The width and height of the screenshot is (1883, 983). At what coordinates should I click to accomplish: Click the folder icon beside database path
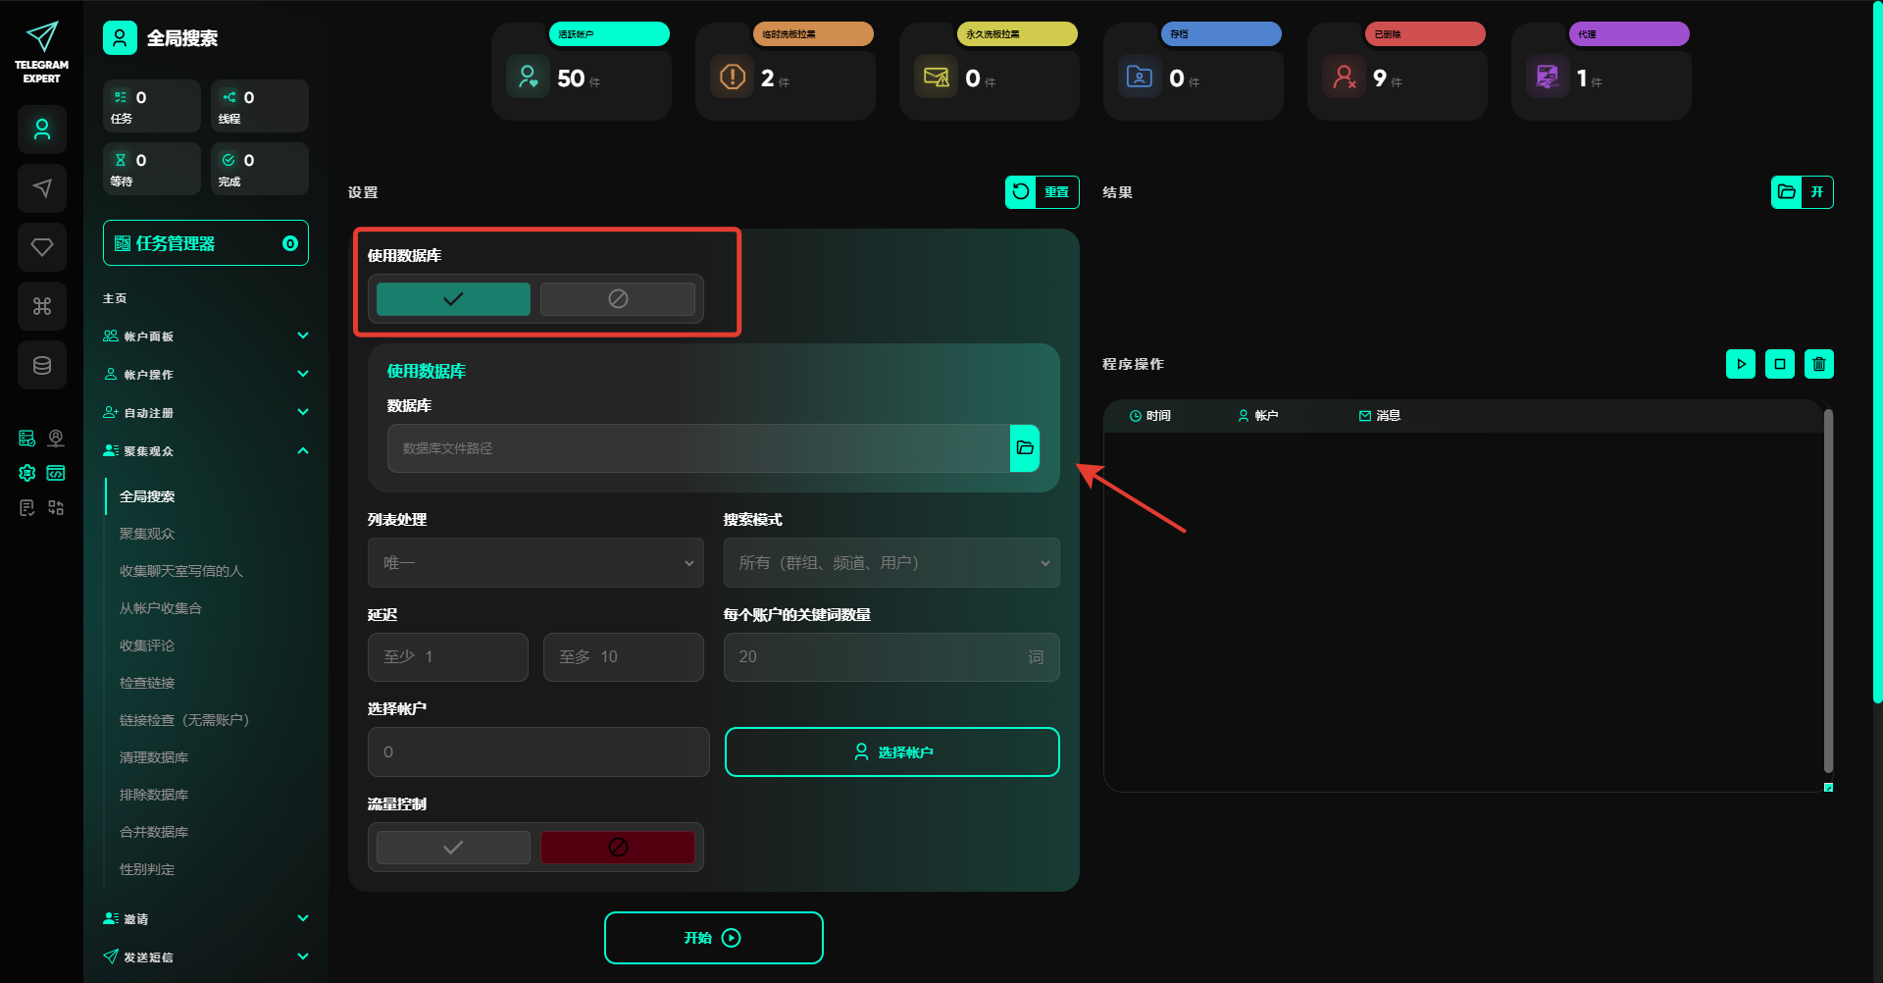(1025, 448)
